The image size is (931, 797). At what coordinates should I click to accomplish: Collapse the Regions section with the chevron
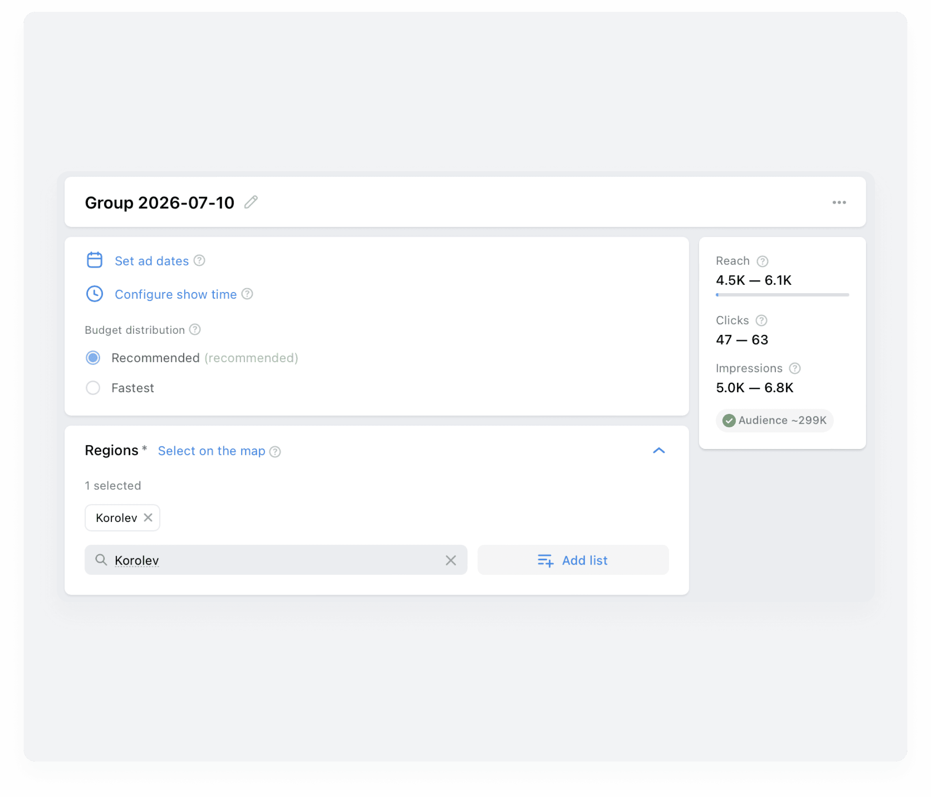[x=659, y=451]
